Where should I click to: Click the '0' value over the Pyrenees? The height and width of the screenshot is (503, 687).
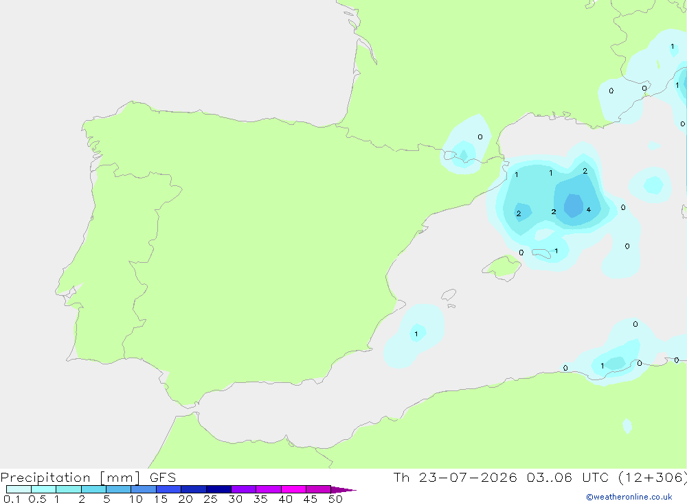[480, 137]
